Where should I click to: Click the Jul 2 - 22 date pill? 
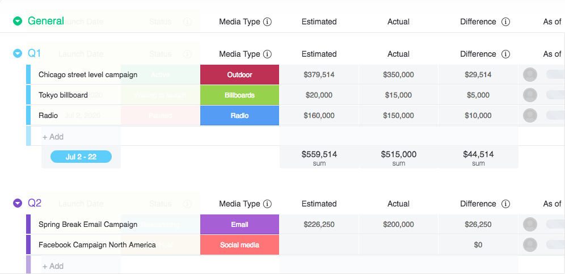[x=81, y=157]
